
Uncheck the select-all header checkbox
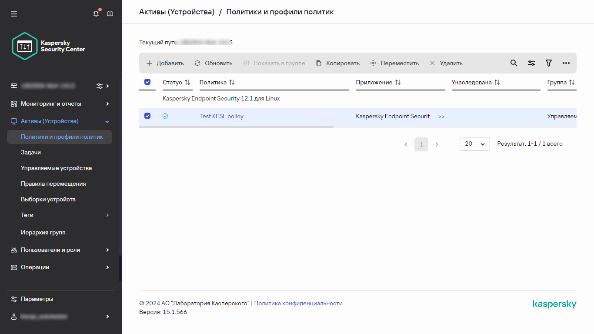point(147,82)
